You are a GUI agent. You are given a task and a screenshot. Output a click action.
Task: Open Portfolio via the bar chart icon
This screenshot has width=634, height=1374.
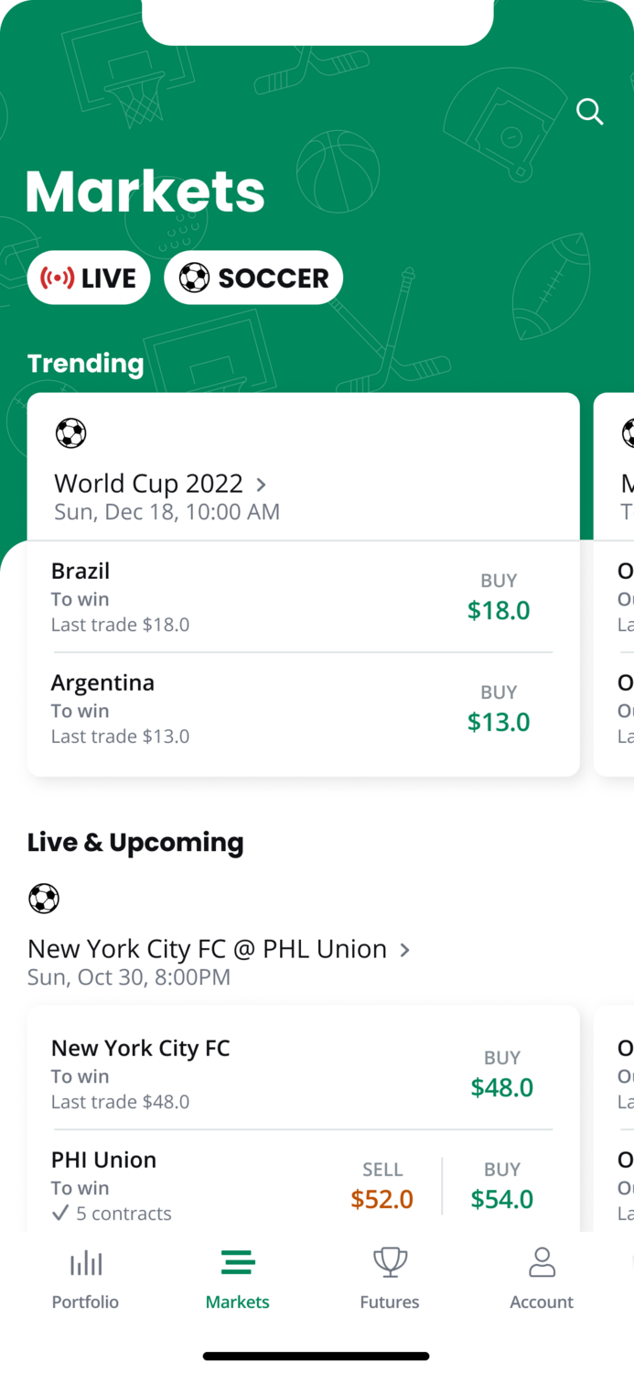(x=86, y=1264)
